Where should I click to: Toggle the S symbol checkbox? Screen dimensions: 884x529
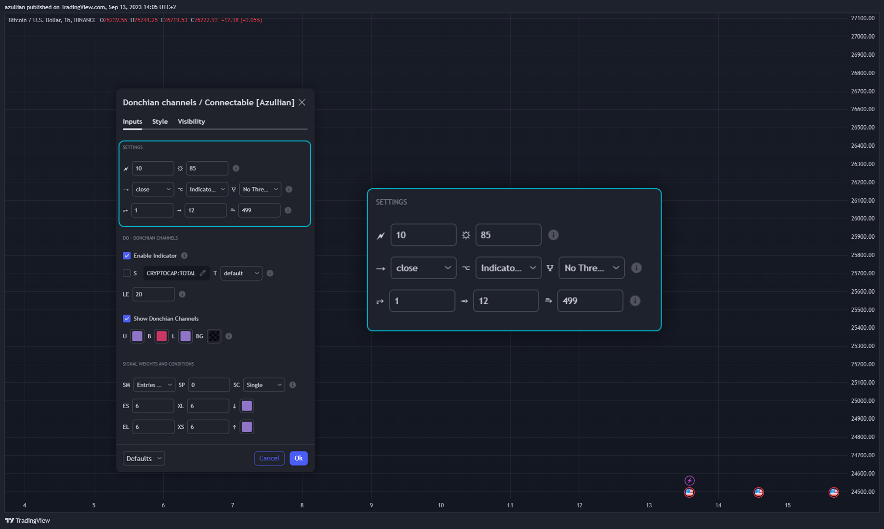pyautogui.click(x=127, y=273)
